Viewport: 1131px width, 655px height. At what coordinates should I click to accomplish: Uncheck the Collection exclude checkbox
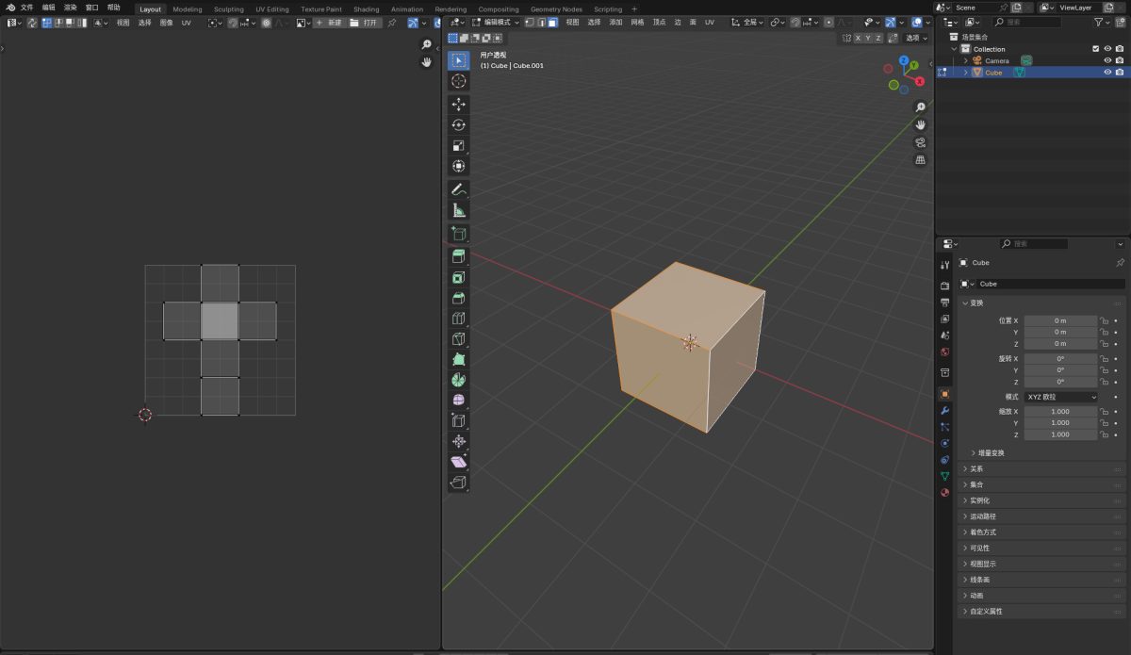pos(1095,48)
